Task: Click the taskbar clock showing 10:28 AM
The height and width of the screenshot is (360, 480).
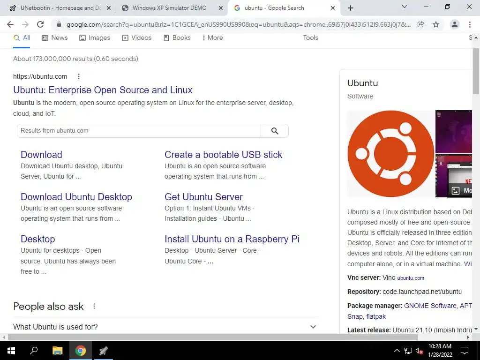Action: (x=440, y=351)
